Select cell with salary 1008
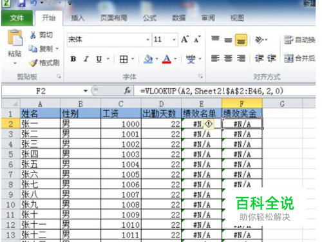Viewport: 322px width, 242px height. pyautogui.click(x=121, y=205)
